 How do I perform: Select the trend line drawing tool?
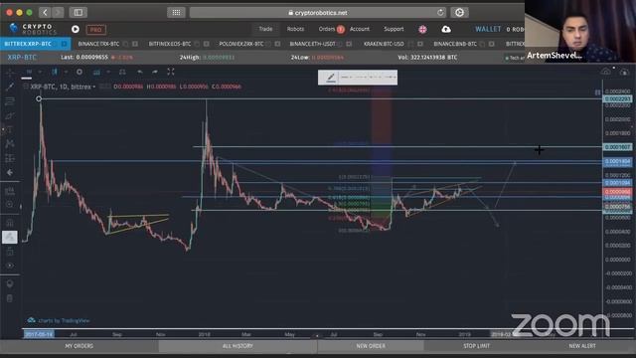pos(10,87)
